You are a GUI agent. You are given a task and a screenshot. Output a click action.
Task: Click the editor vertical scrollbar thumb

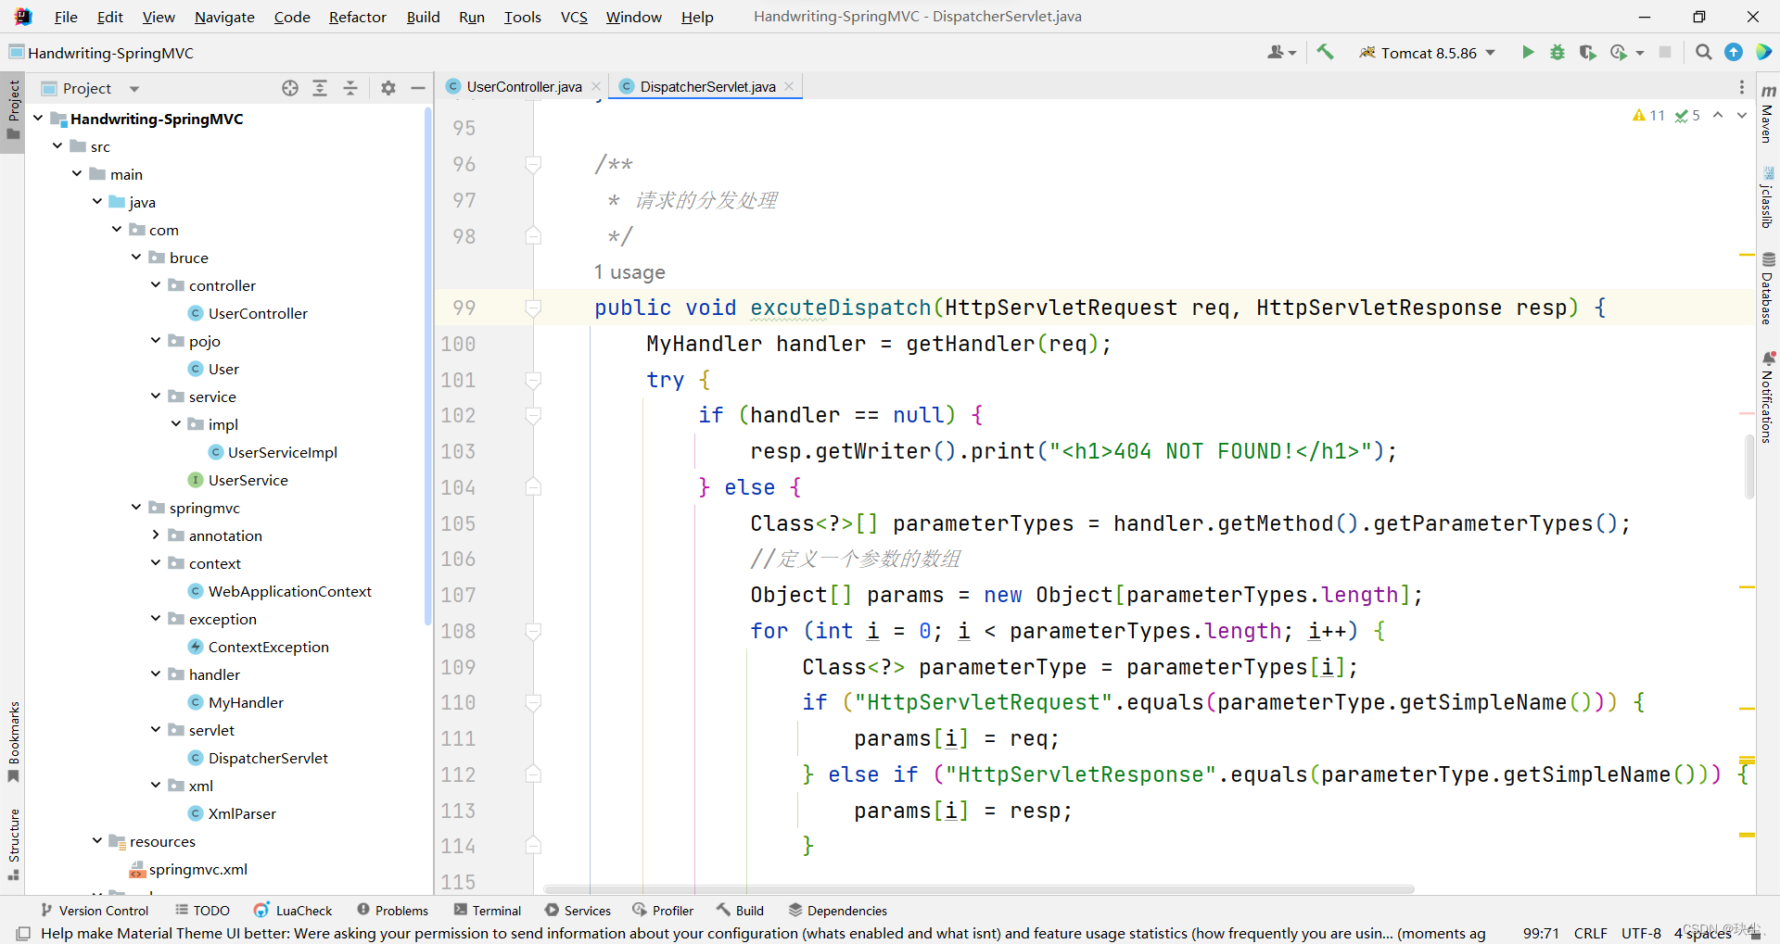(x=1749, y=466)
